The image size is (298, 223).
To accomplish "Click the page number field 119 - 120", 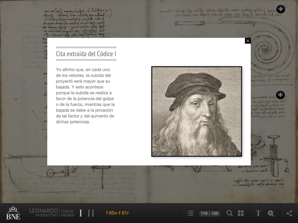I will [x=209, y=213].
